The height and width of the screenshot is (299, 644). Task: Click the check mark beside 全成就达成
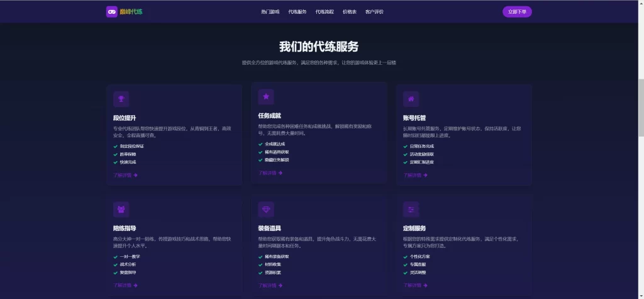pos(260,144)
